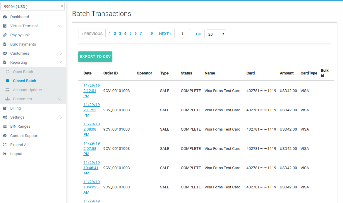This screenshot has height=203, width=343.
Task: Collapse the Reporting section with the X
Action: click(x=61, y=62)
